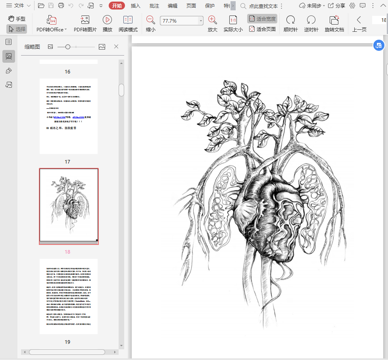The height and width of the screenshot is (360, 388).
Task: Open the bookmarks outline sidebar panel
Action: pyautogui.click(x=8, y=42)
